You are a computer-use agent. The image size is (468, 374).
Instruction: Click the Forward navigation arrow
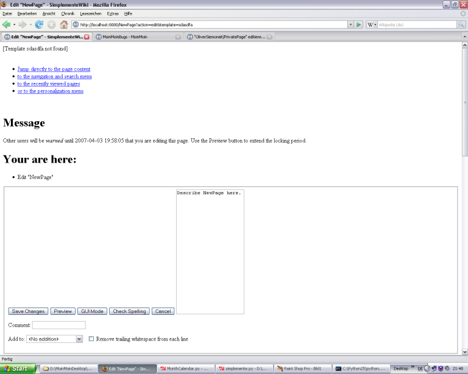tap(23, 25)
